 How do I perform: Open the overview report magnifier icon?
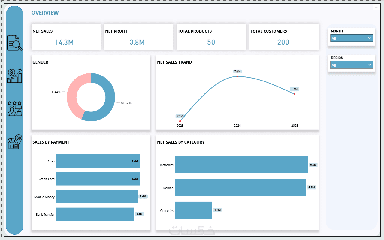coord(15,43)
